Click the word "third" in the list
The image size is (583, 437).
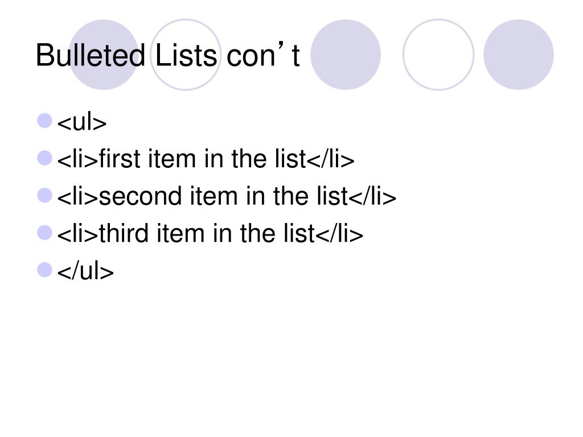[x=124, y=233]
